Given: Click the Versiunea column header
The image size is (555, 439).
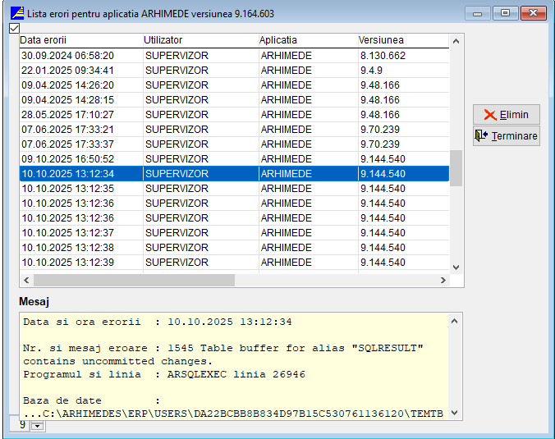Looking at the screenshot, I should [x=403, y=40].
